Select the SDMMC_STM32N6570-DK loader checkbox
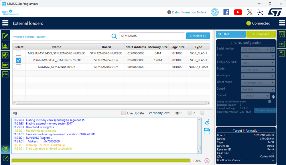 point(18,67)
